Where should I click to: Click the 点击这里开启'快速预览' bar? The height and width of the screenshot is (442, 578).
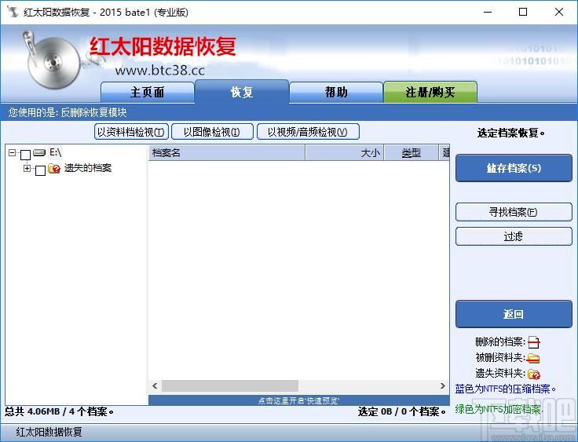[x=298, y=400]
